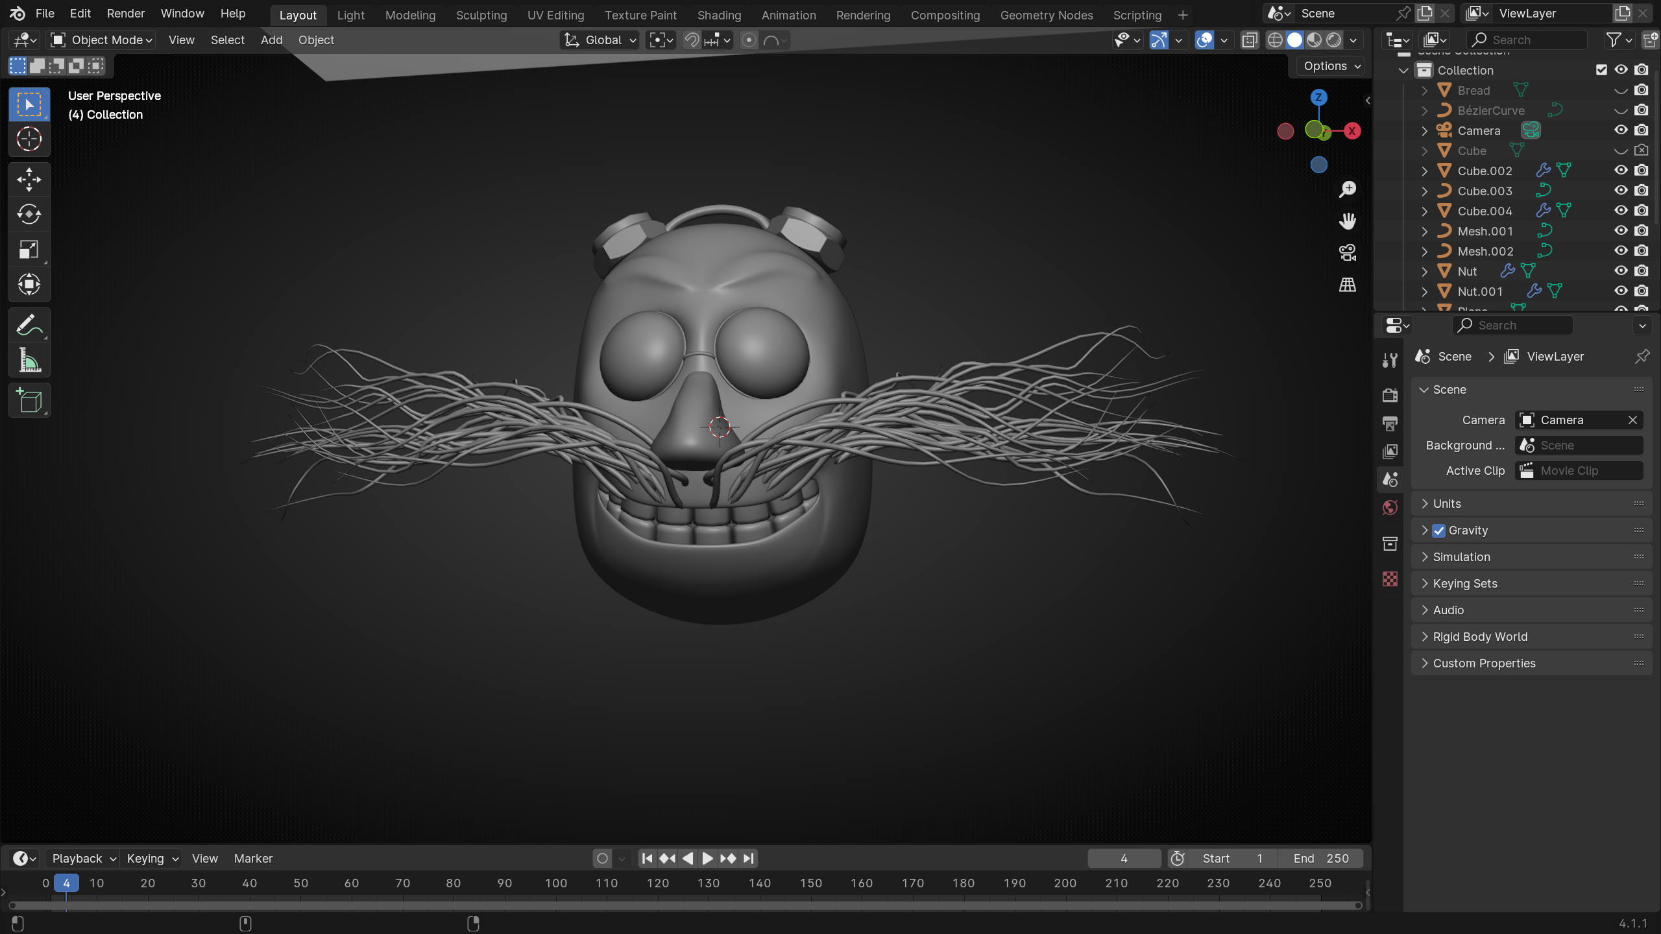Open Texture properties tab
Screen dimensions: 1661x934
(x=1390, y=579)
